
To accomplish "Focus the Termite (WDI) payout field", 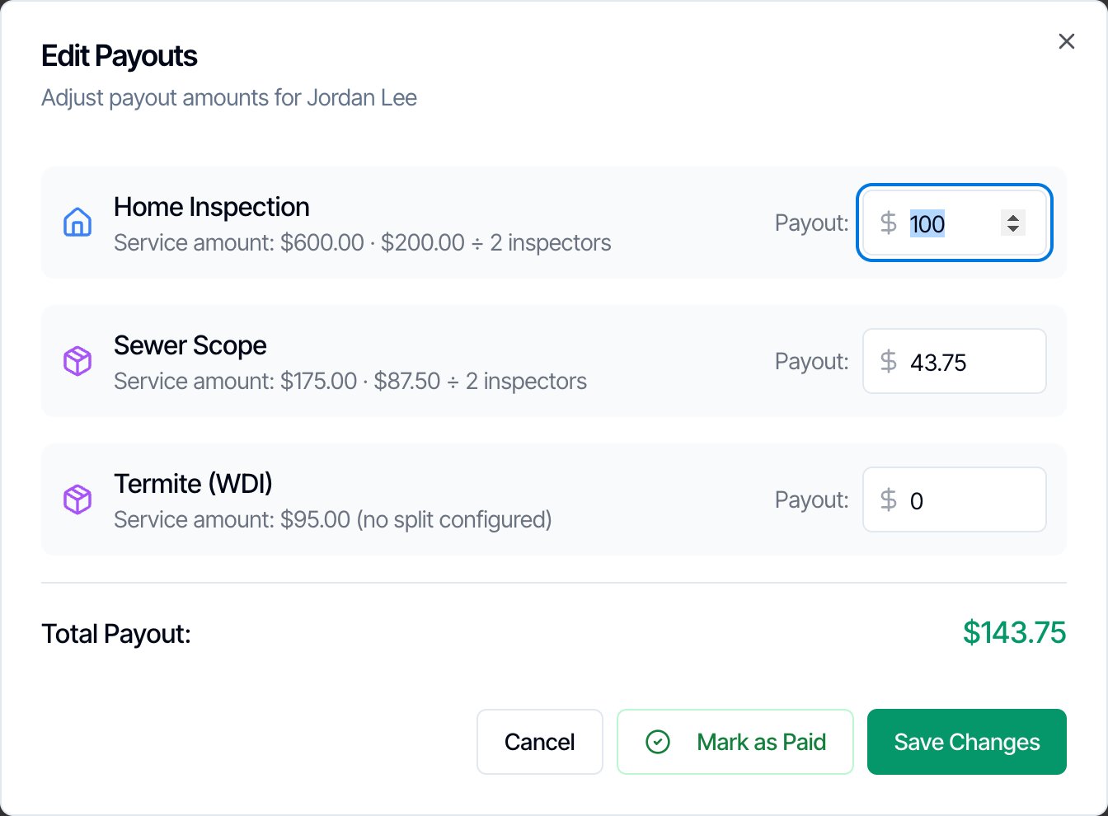I will click(955, 499).
